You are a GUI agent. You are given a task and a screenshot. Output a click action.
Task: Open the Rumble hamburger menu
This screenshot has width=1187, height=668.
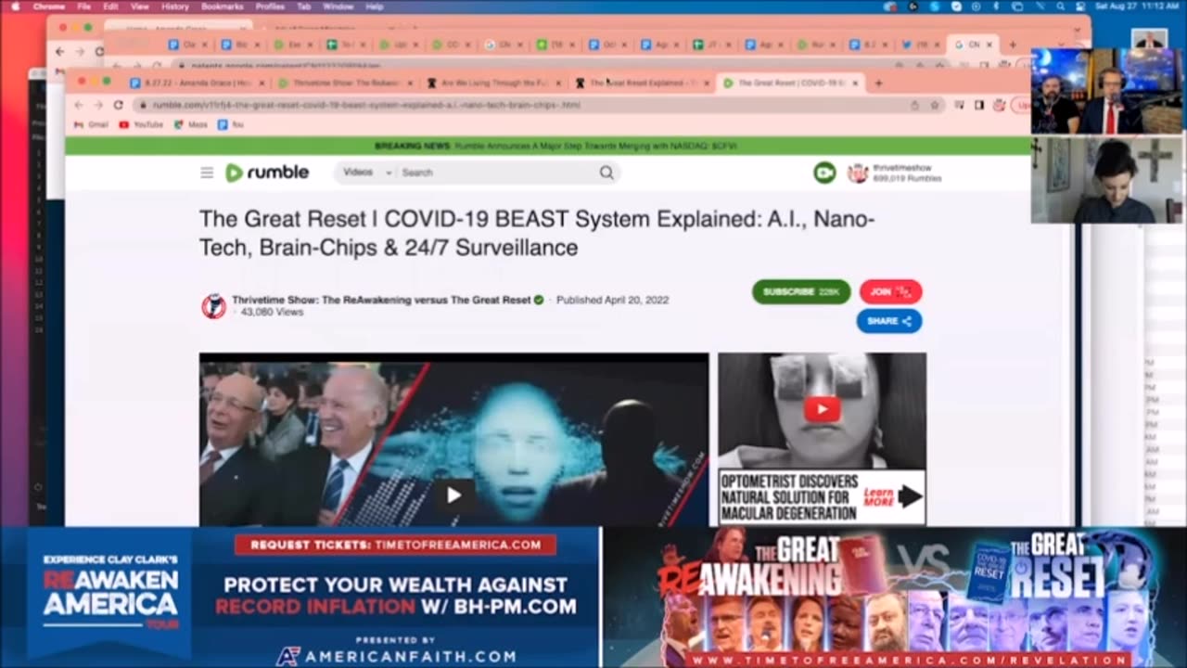[x=207, y=173]
